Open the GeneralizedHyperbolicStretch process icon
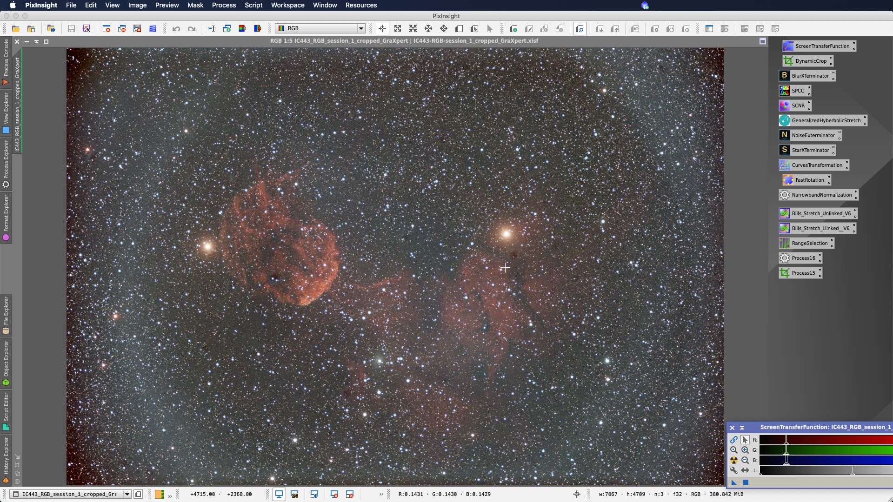The width and height of the screenshot is (893, 502). pyautogui.click(x=822, y=120)
